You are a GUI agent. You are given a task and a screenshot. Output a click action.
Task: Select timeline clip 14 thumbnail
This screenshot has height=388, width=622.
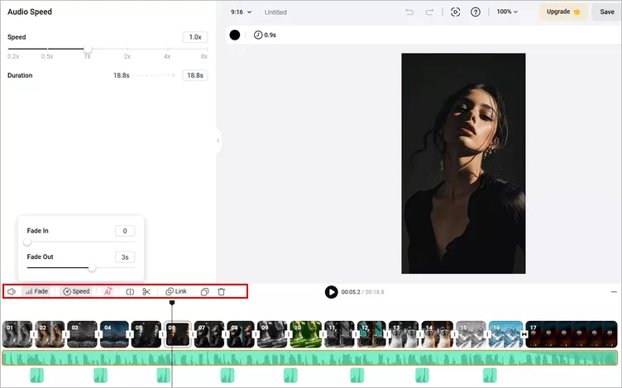438,334
